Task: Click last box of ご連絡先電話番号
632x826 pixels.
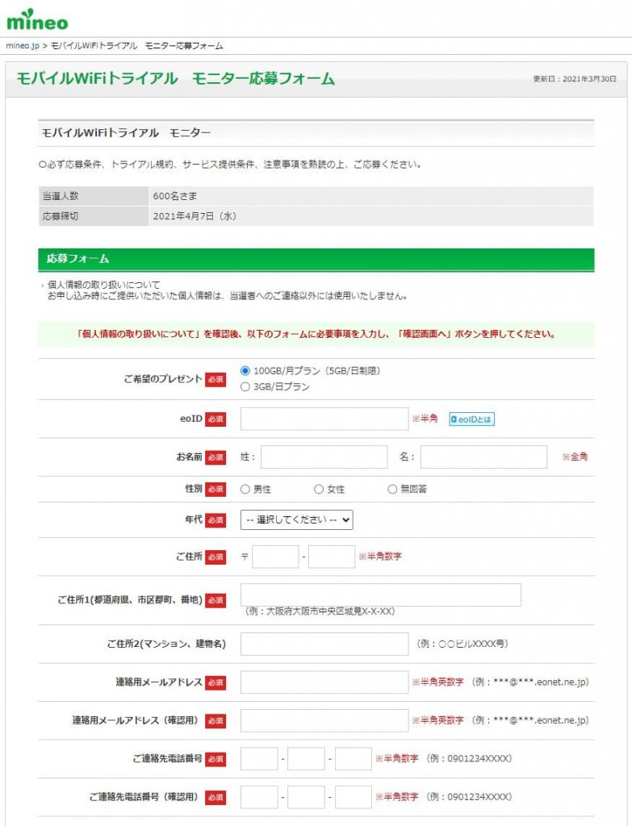Action: (x=354, y=759)
